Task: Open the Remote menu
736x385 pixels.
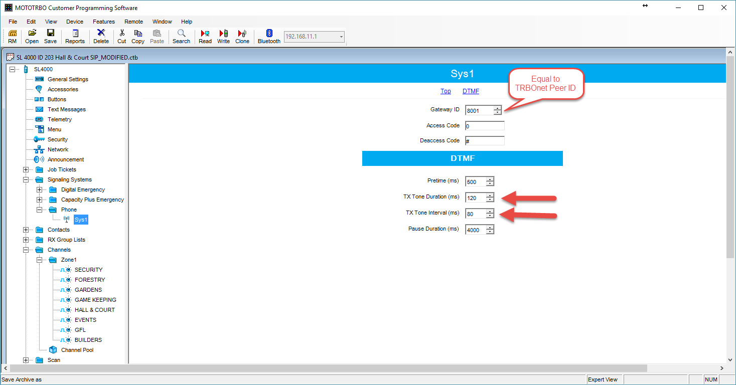Action: pyautogui.click(x=134, y=22)
